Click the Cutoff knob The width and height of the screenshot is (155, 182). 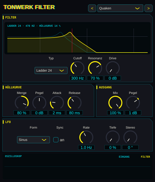77,68
